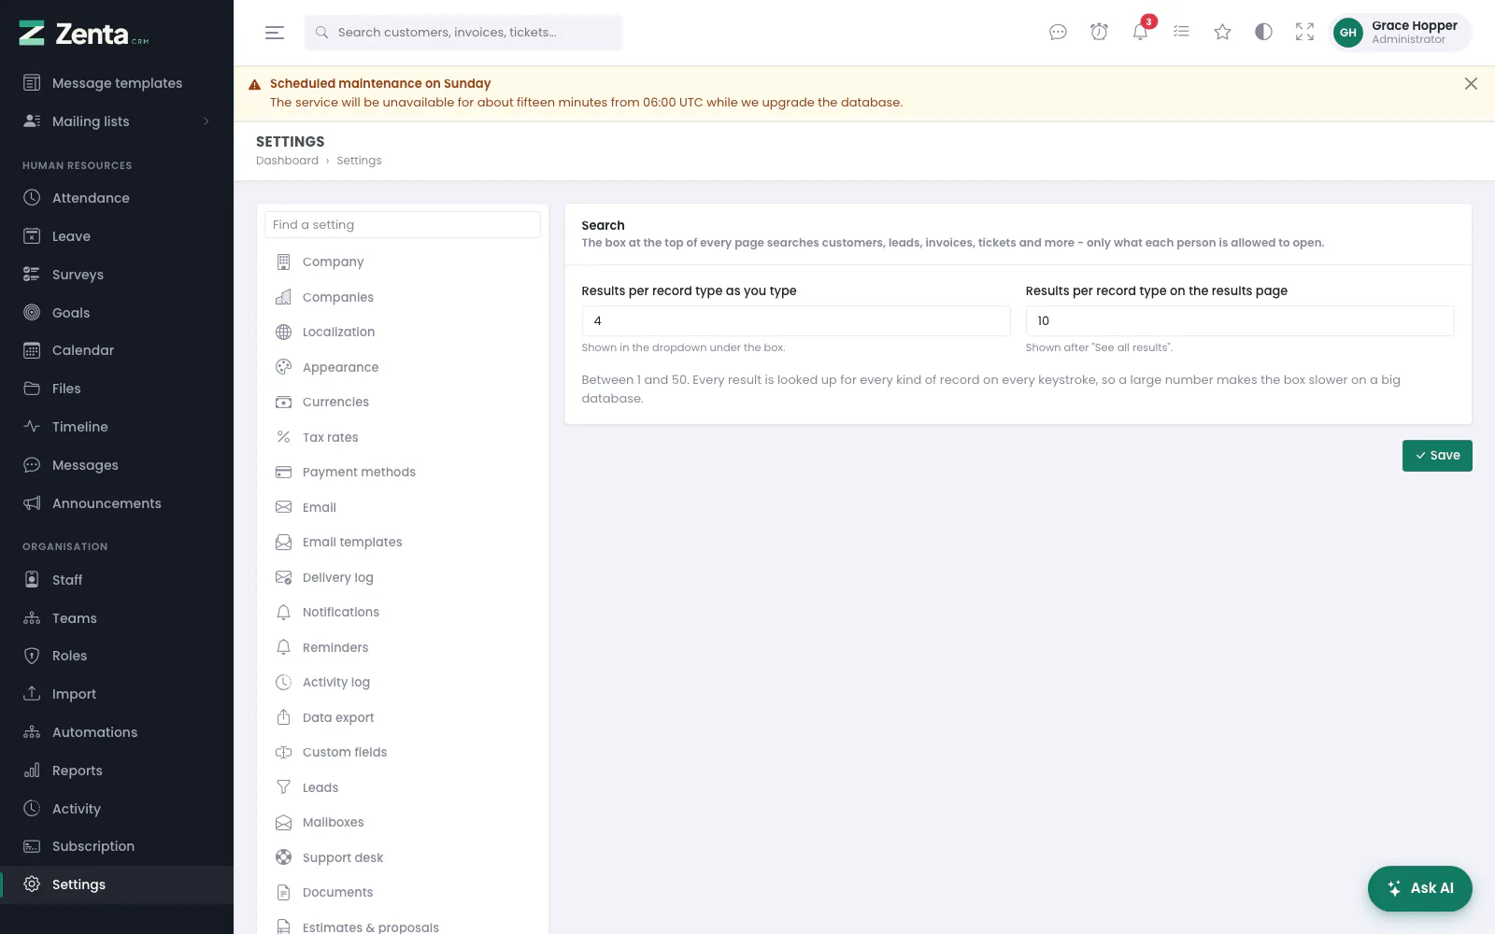This screenshot has height=934, width=1495.
Task: Open the chat messages icon in header
Action: [1058, 33]
